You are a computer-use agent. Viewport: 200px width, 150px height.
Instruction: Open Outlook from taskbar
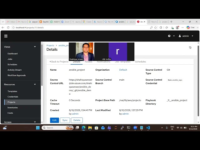103,128
